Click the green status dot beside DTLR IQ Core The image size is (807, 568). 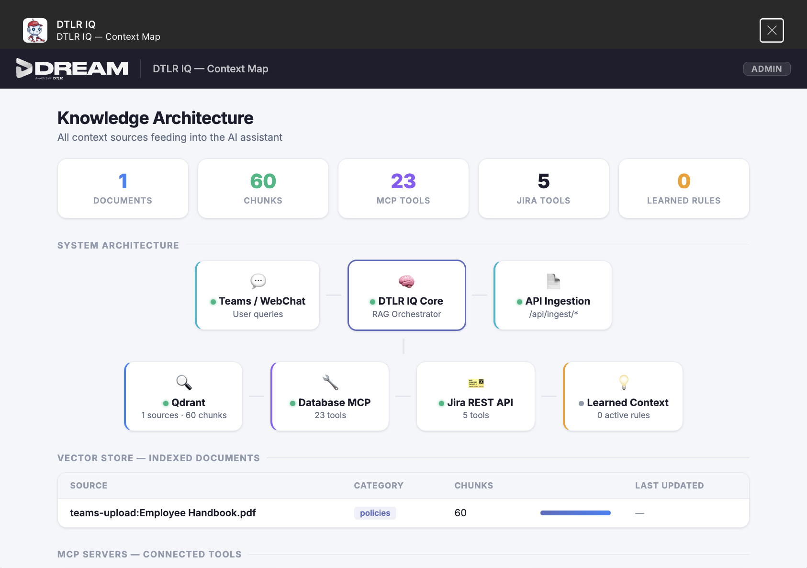pos(372,302)
